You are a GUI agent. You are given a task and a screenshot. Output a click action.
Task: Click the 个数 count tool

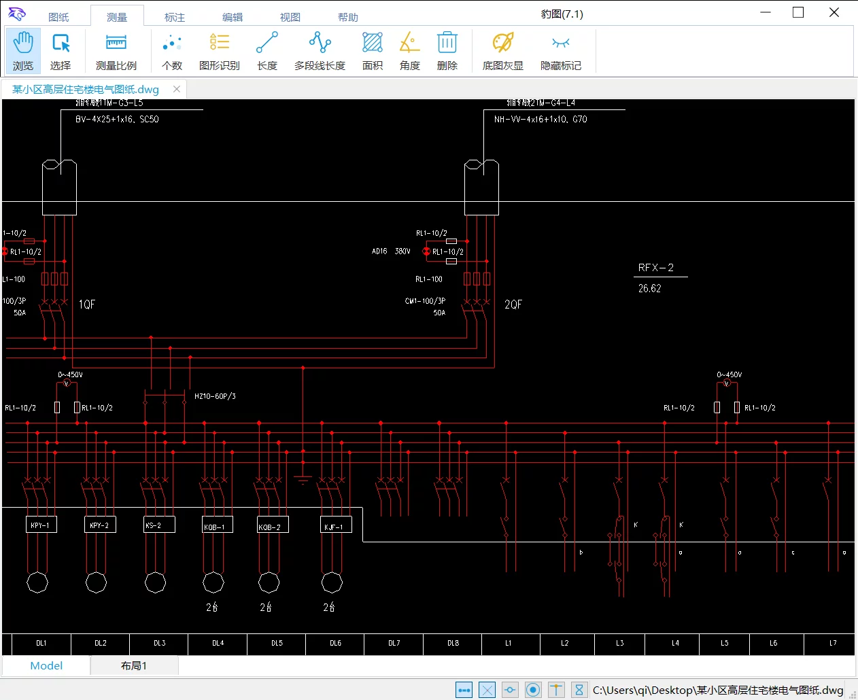[x=172, y=51]
